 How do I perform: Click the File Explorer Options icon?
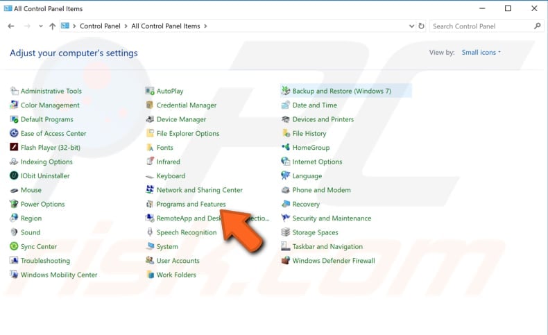click(x=150, y=133)
